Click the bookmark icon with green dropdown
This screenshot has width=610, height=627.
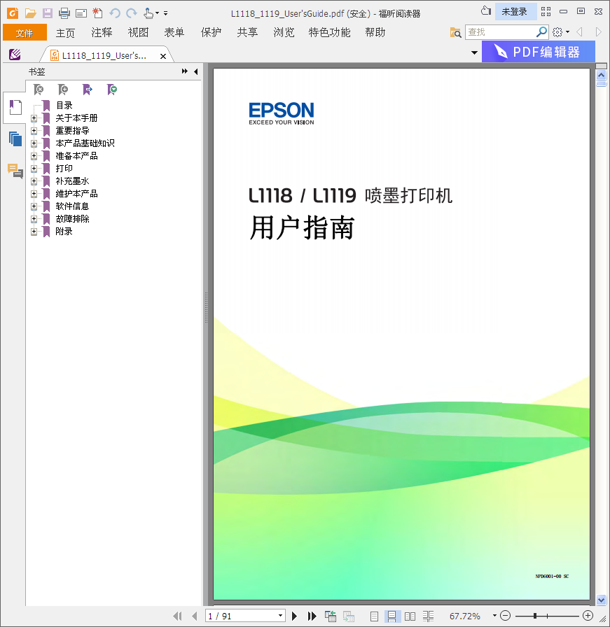coord(112,89)
